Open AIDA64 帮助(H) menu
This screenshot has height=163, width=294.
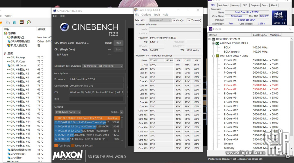click(9, 16)
